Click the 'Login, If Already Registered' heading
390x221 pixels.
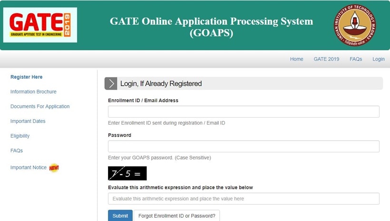pos(161,83)
